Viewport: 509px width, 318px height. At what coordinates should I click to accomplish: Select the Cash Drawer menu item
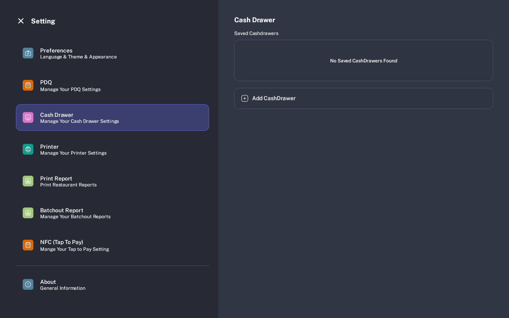113,117
